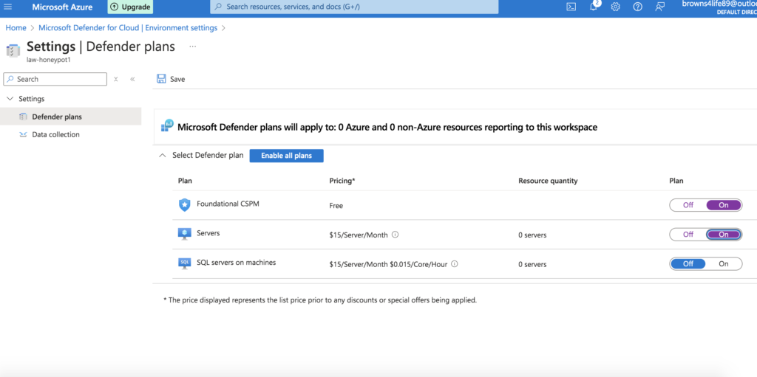The height and width of the screenshot is (377, 757).
Task: Set SQL servers on machines to On
Action: pos(724,263)
